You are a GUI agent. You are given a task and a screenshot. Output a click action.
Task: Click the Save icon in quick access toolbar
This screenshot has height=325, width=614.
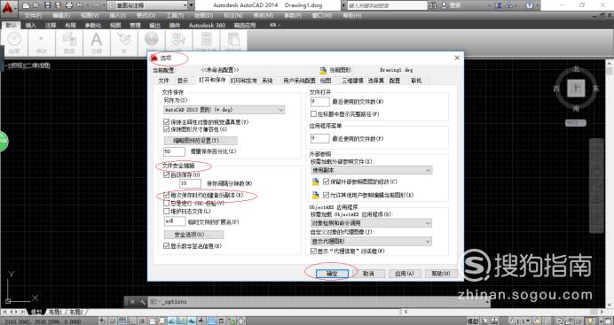click(47, 5)
